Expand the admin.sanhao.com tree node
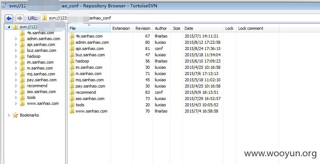The width and height of the screenshot is (320, 164). click(16, 39)
